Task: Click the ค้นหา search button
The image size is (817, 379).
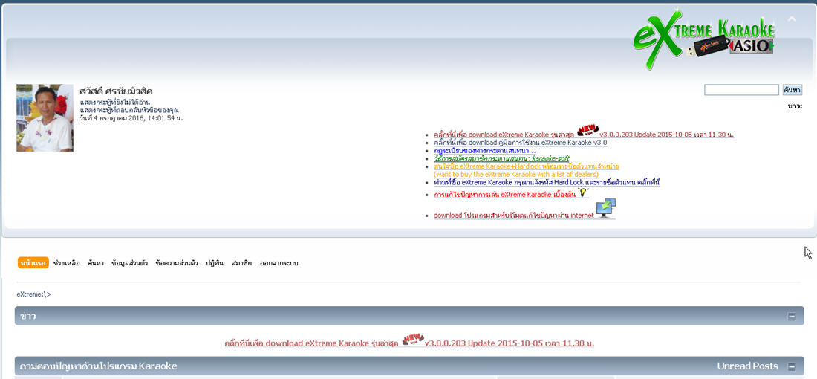Action: (x=792, y=90)
